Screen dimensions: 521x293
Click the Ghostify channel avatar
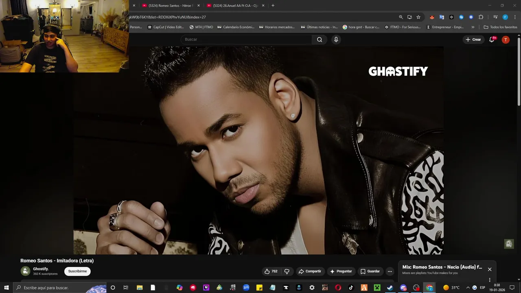(x=26, y=271)
